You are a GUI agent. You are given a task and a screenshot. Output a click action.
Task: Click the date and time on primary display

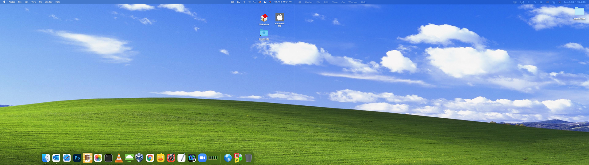[x=283, y=2]
